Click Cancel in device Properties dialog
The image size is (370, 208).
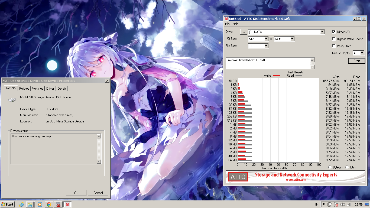[98, 193]
